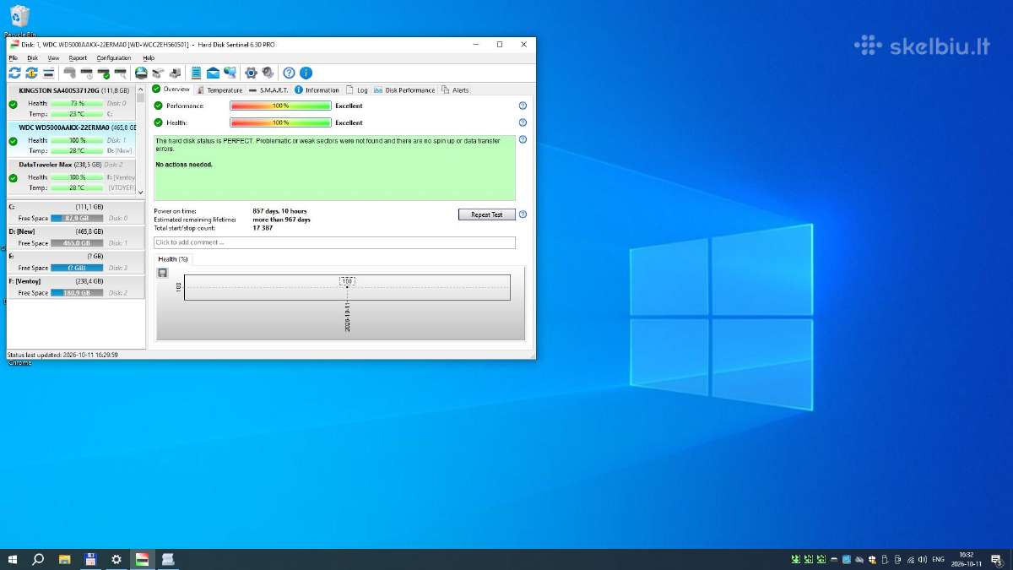Viewport: 1013px width, 570px height.
Task: Switch to the Log tab
Action: (x=357, y=90)
